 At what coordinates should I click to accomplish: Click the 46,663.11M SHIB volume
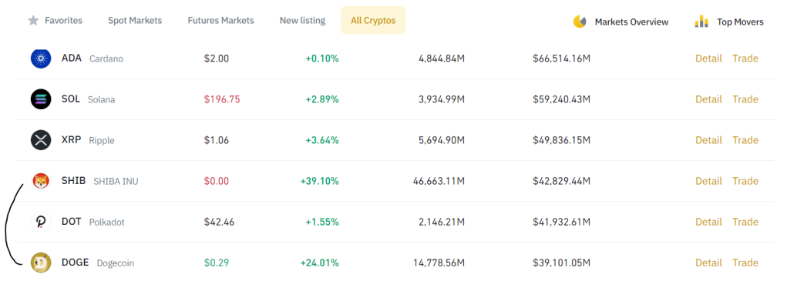point(438,181)
